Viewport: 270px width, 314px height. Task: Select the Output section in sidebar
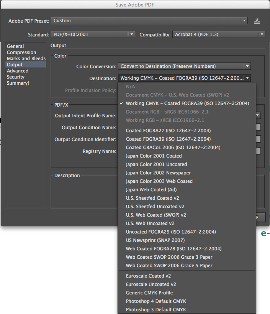point(26,65)
